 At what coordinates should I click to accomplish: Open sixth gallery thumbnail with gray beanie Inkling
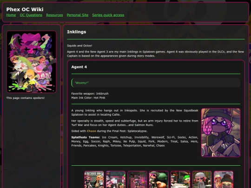[x=202, y=179]
